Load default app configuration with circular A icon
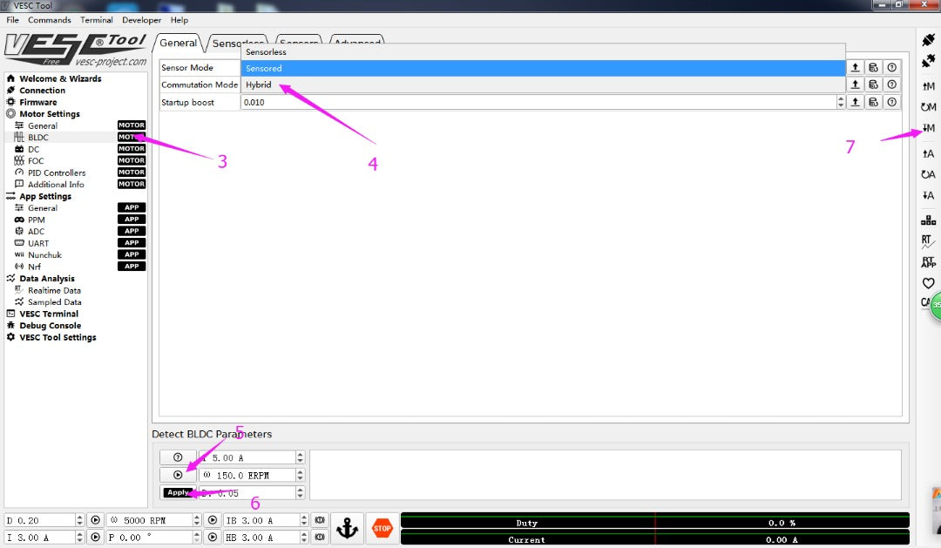 pos(929,174)
